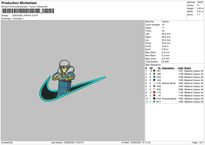The width and height of the screenshot is (205, 145).
Task: Click stitch count '1611' in stop 11
Action: pyautogui.click(x=158, y=102)
